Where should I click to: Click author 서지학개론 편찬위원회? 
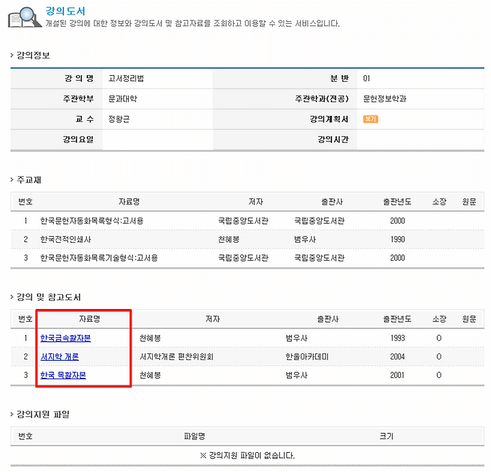point(177,357)
